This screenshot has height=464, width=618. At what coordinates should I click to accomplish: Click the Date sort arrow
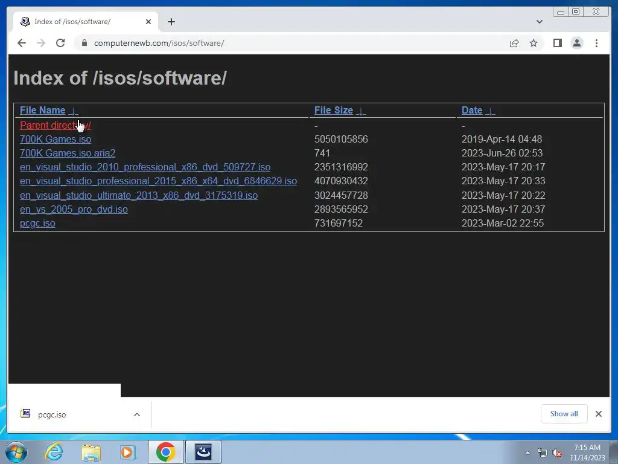(x=490, y=111)
